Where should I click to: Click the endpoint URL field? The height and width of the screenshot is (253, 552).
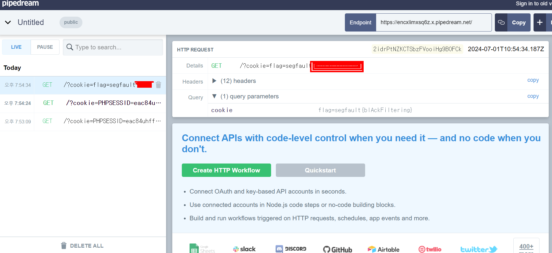434,22
